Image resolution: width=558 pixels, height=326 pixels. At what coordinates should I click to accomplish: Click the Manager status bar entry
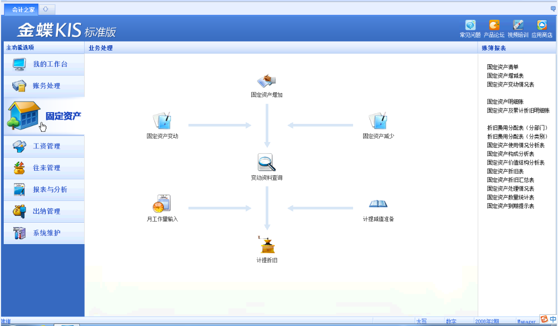(527, 321)
